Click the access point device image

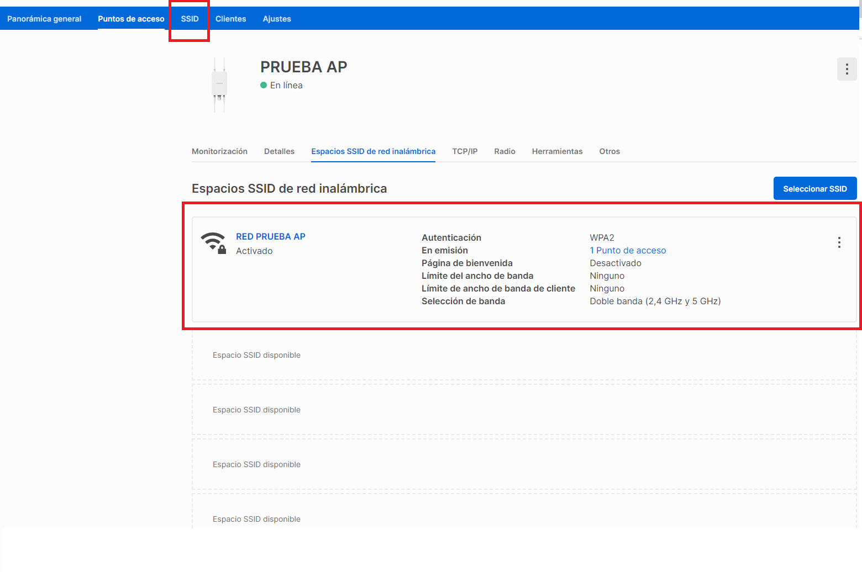(219, 85)
